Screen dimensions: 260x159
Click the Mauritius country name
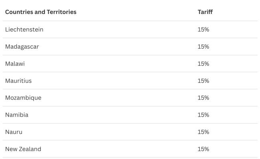[18, 81]
